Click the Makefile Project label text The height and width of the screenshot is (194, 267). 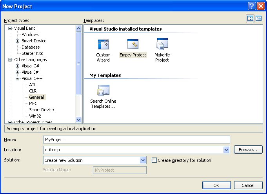[162, 58]
